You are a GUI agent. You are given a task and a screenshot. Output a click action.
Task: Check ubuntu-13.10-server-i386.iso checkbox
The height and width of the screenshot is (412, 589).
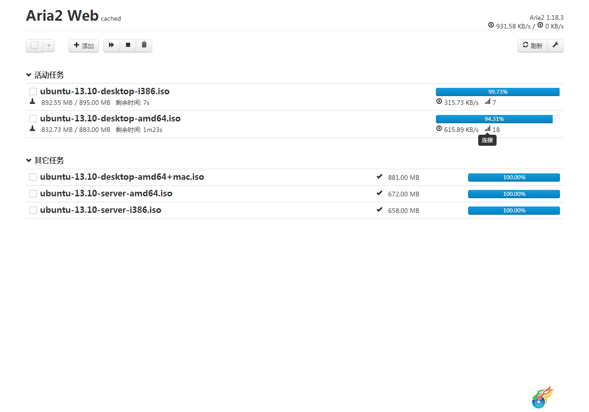(33, 210)
